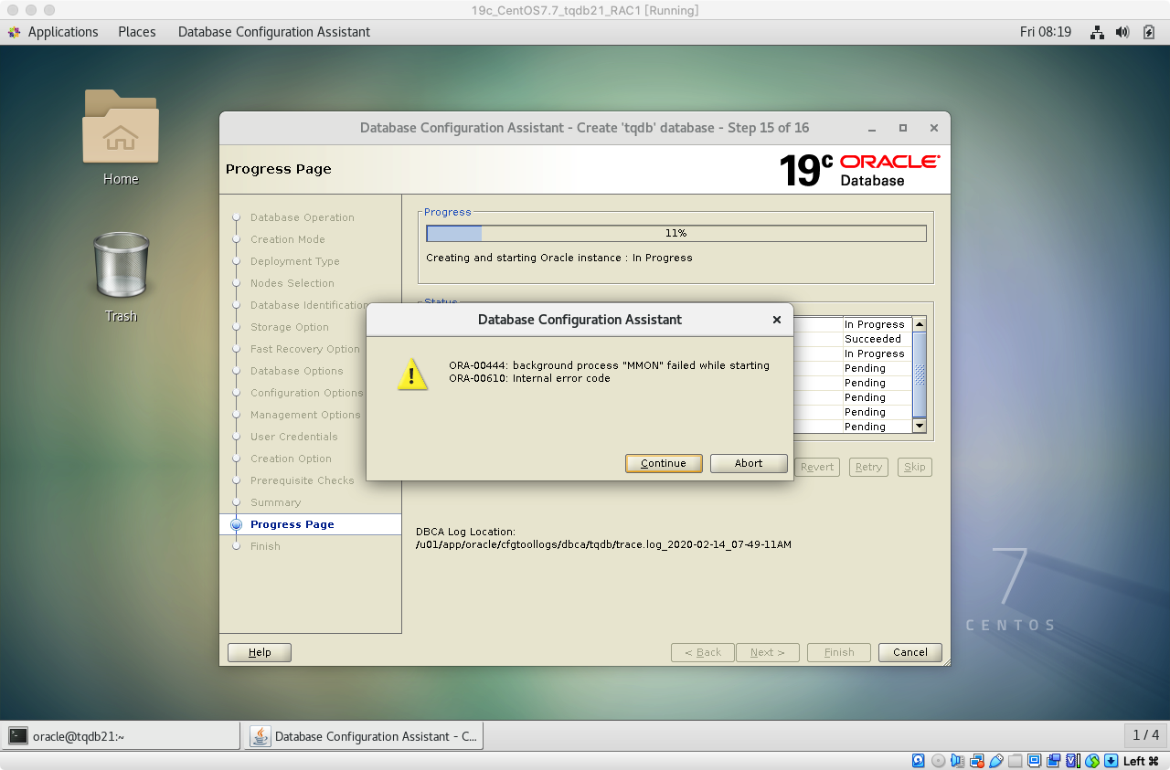
Task: Select the Finish step in sidebar
Action: coord(266,546)
